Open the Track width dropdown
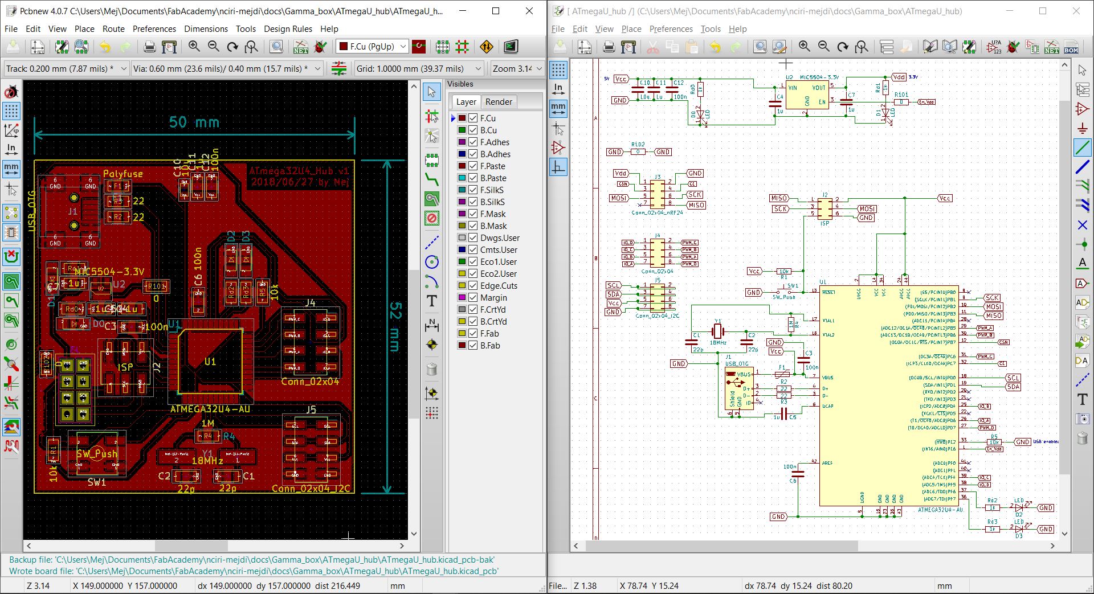Image resolution: width=1094 pixels, height=594 pixels. click(124, 69)
